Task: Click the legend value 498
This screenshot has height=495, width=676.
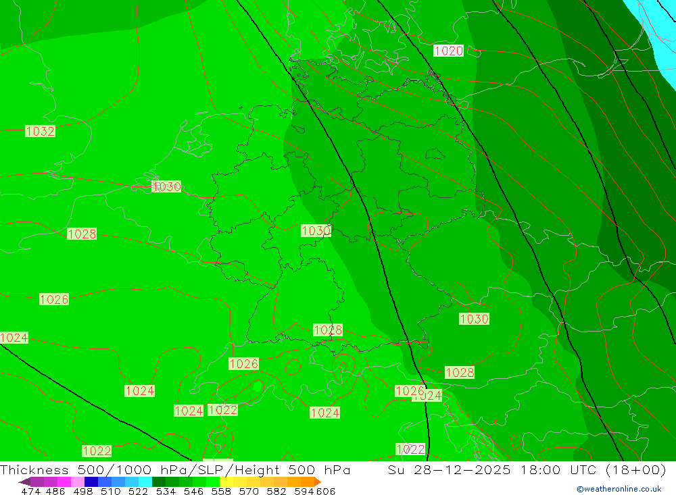Action: 83,492
